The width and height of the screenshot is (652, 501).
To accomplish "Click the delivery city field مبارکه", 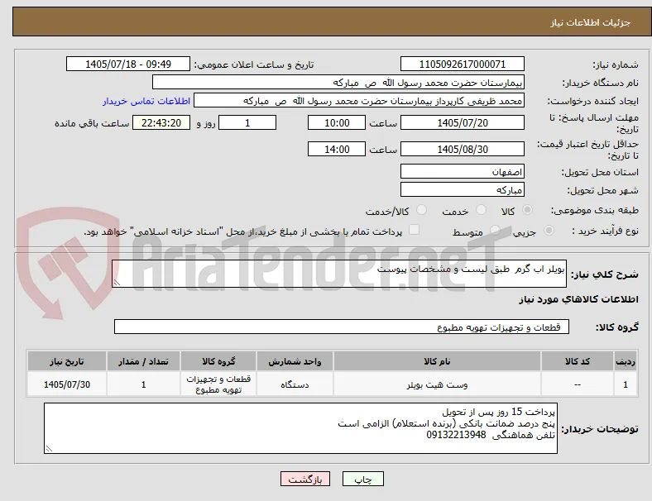I will click(463, 190).
